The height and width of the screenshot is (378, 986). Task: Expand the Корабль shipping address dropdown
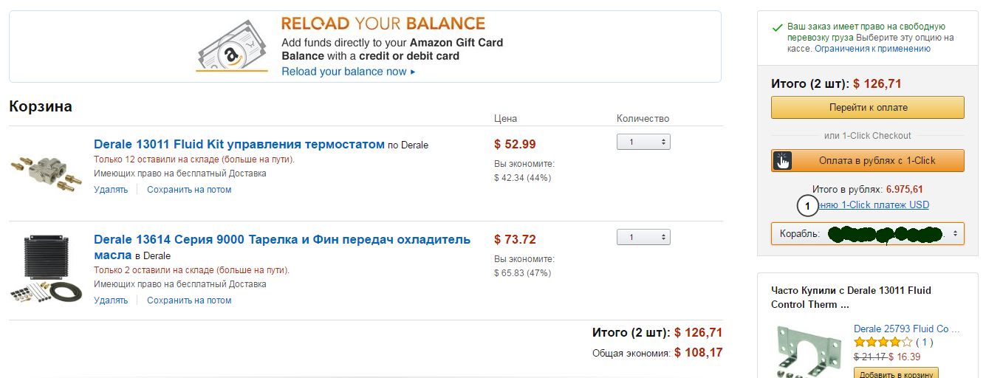(x=867, y=234)
